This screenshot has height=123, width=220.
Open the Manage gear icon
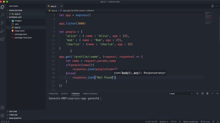[2, 115]
